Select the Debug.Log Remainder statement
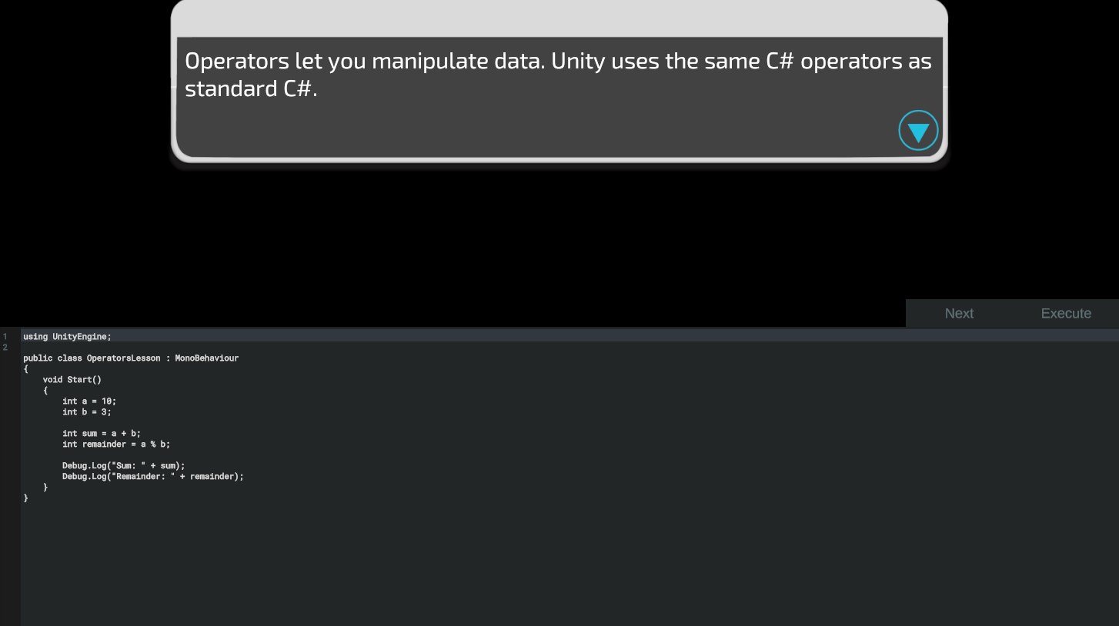 point(153,476)
